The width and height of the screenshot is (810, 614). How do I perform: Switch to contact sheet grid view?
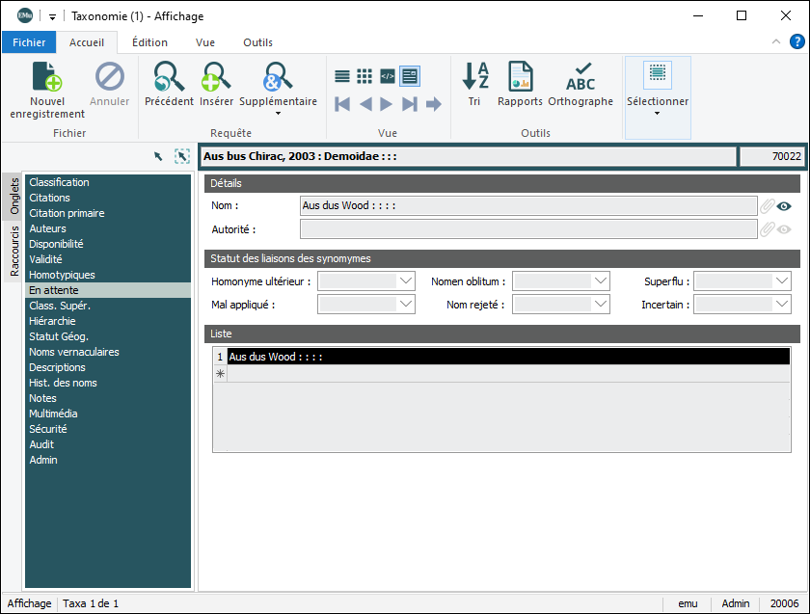pyautogui.click(x=364, y=76)
